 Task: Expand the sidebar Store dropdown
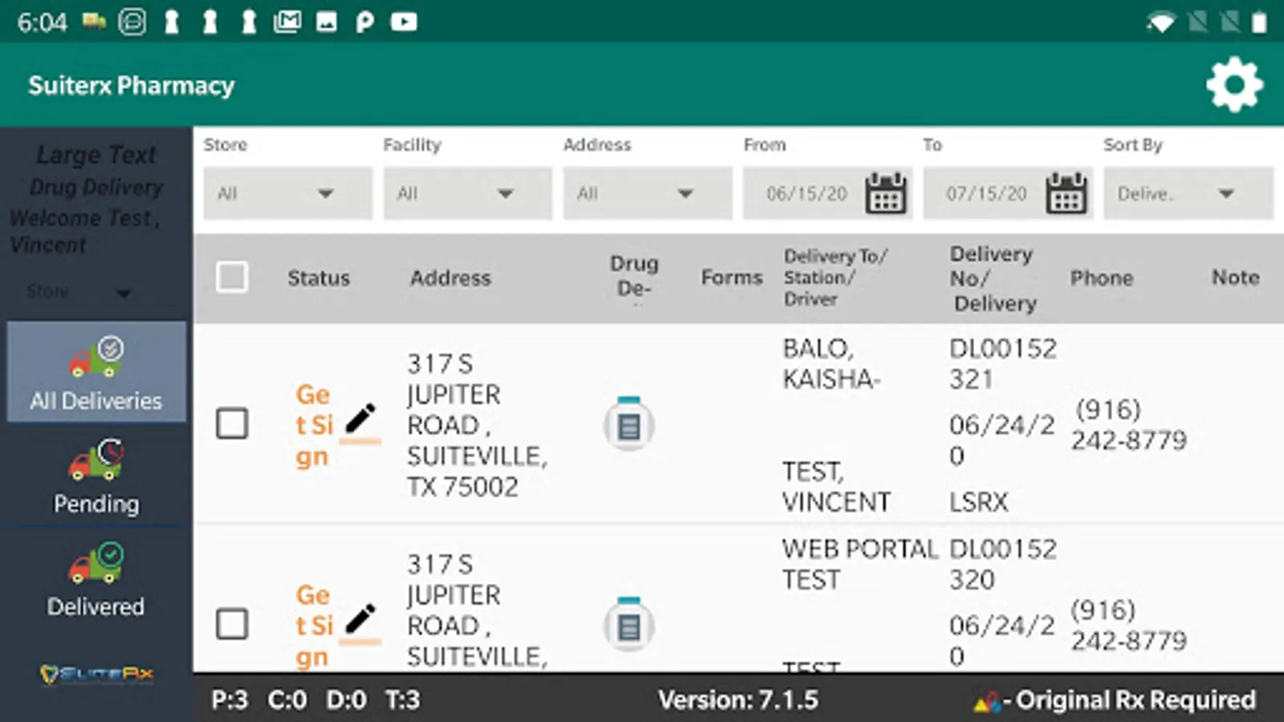pyautogui.click(x=79, y=291)
